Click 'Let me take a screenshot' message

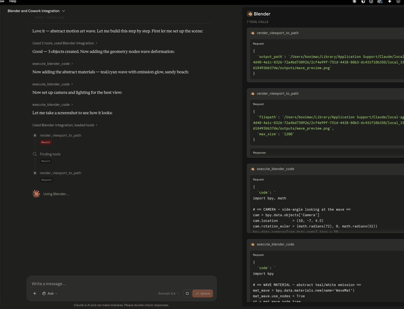(x=72, y=113)
